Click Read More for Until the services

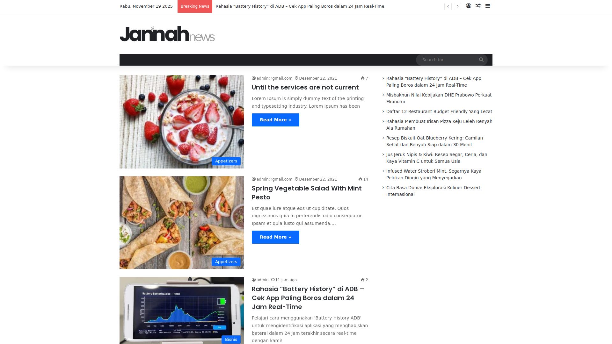tap(275, 120)
